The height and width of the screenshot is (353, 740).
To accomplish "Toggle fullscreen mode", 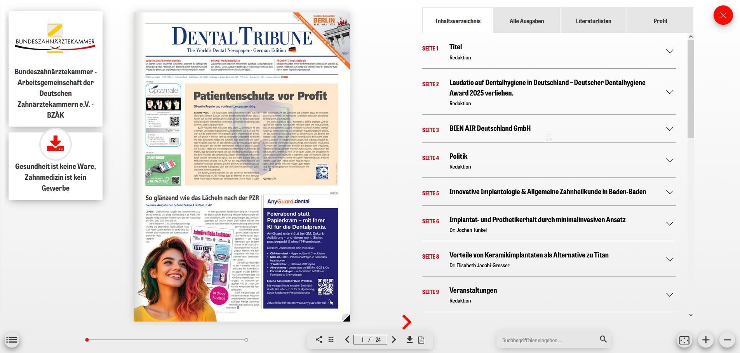I will (684, 341).
